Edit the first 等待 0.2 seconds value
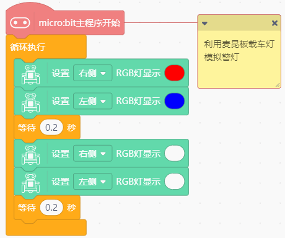The height and width of the screenshot is (238, 285). tap(51, 128)
